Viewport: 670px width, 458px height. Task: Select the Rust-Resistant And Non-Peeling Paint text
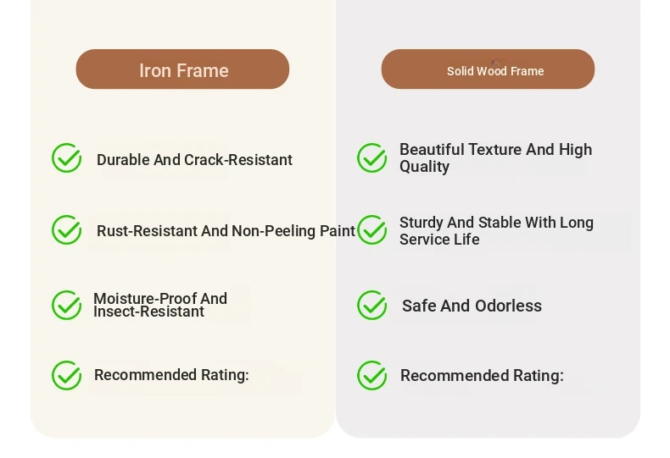[226, 231]
